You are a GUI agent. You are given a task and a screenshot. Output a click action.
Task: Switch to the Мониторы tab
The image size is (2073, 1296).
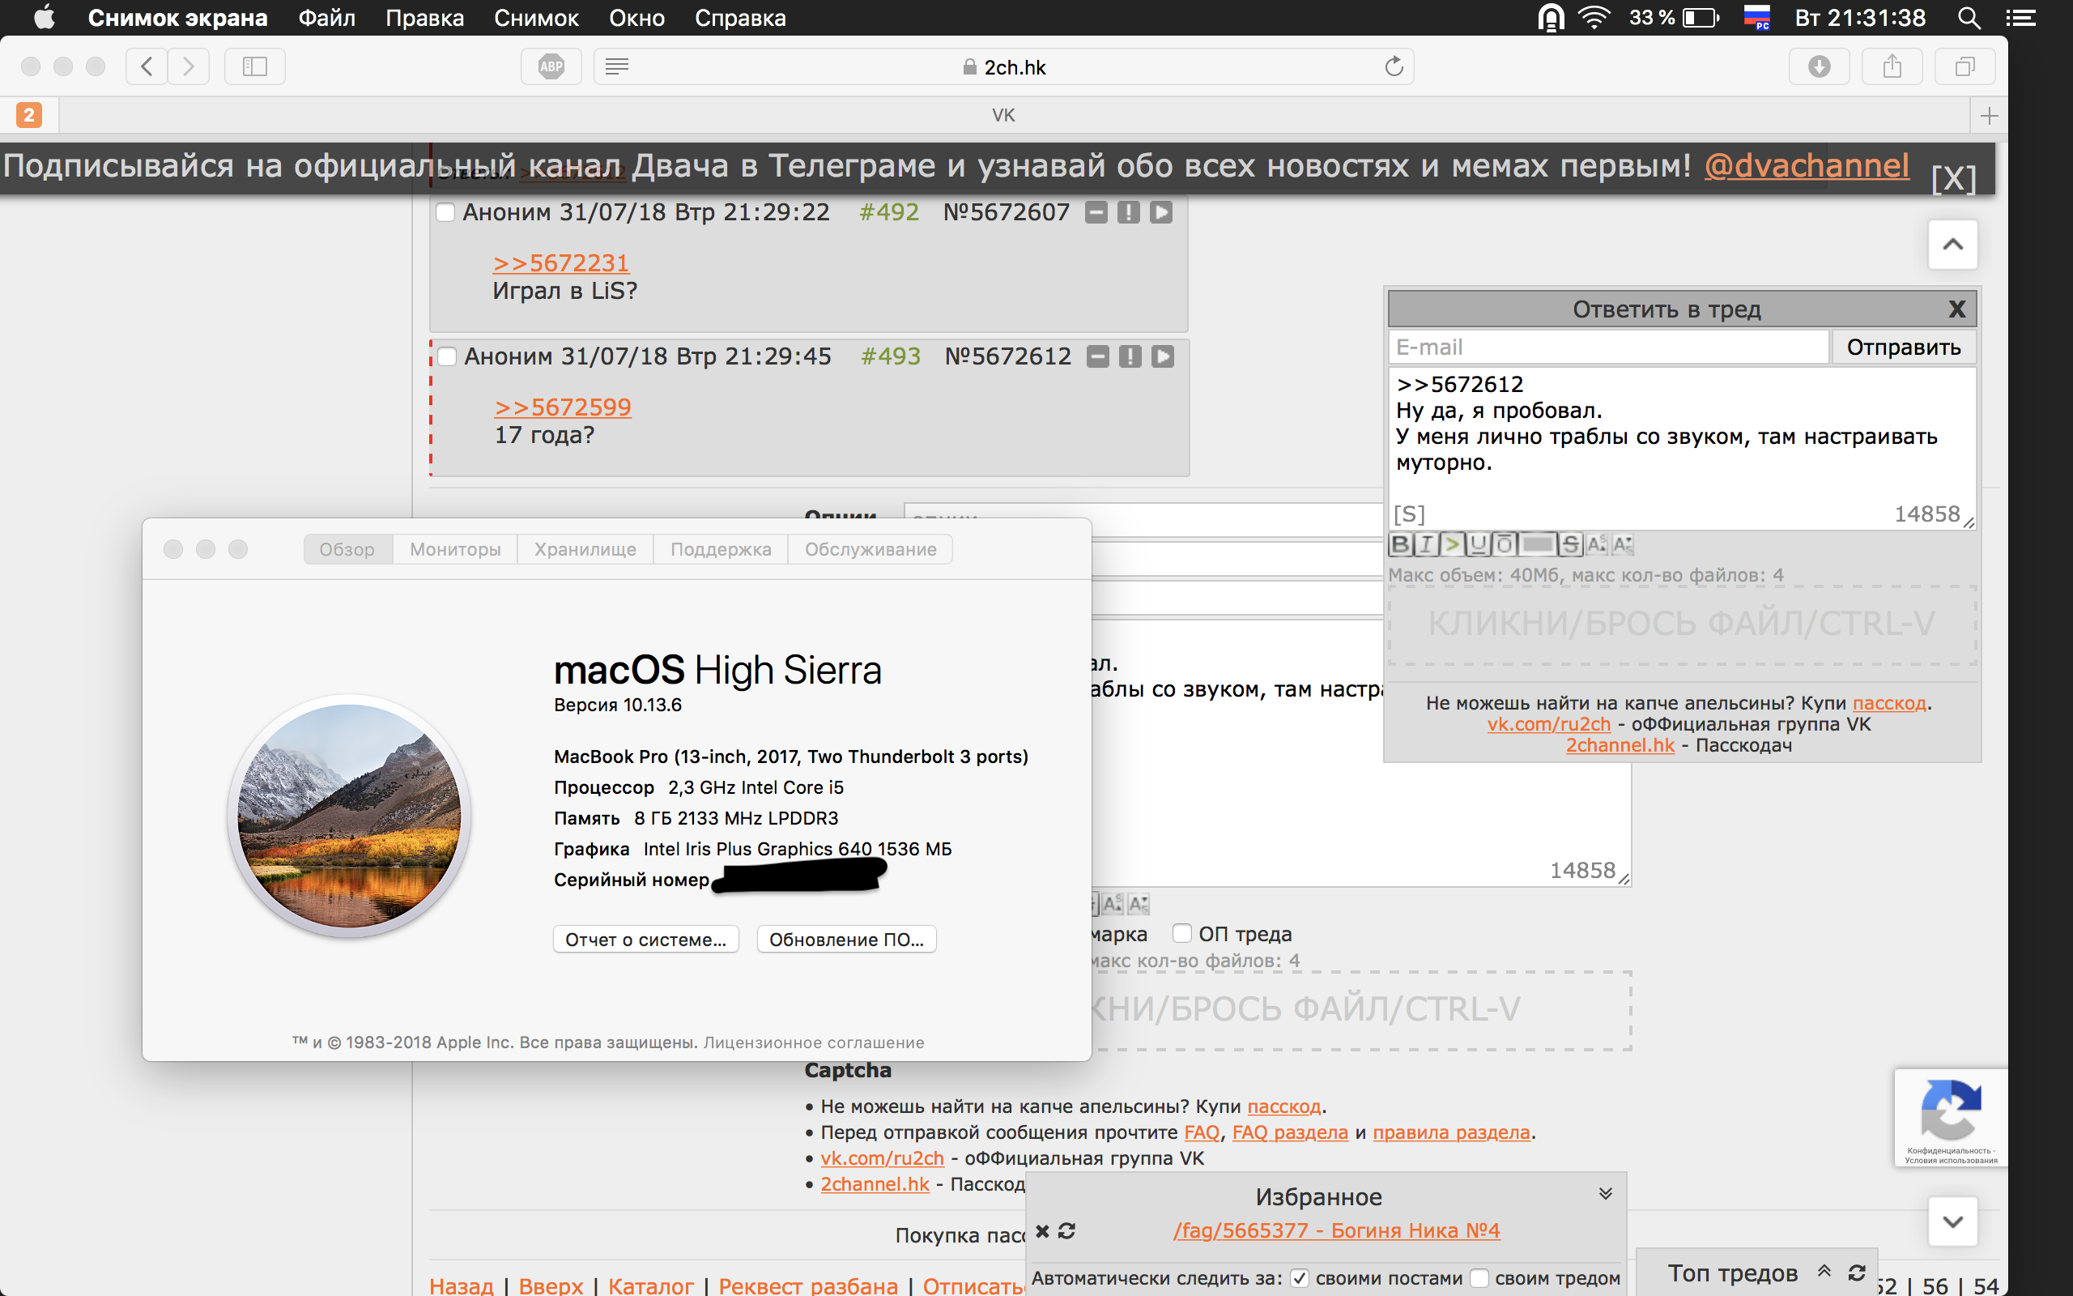point(455,548)
